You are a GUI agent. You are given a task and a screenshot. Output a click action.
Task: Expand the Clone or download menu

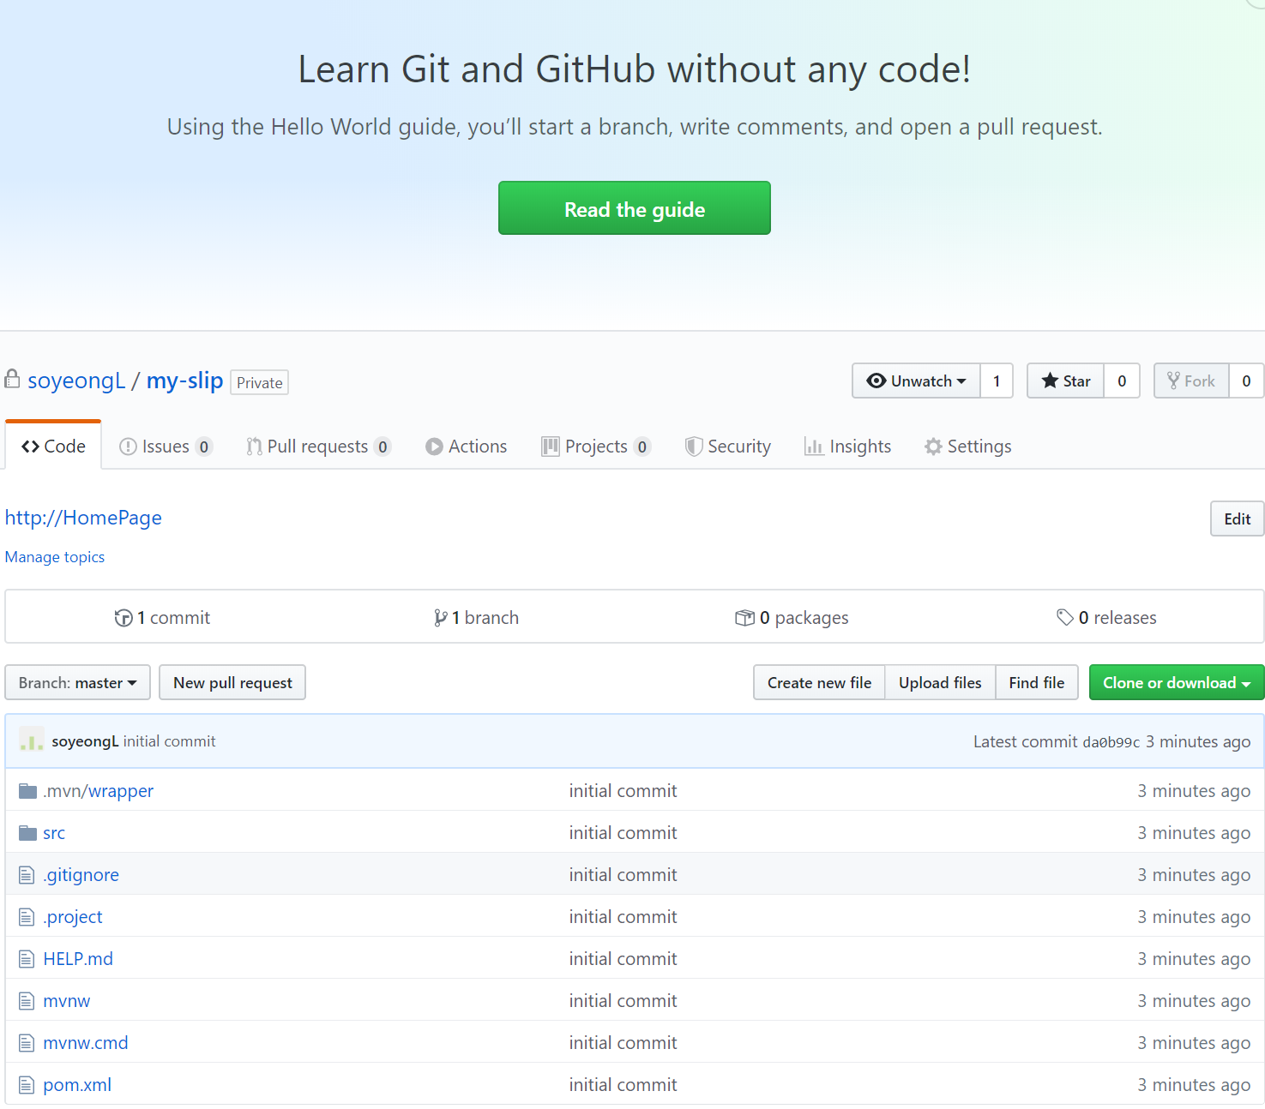[1177, 682]
